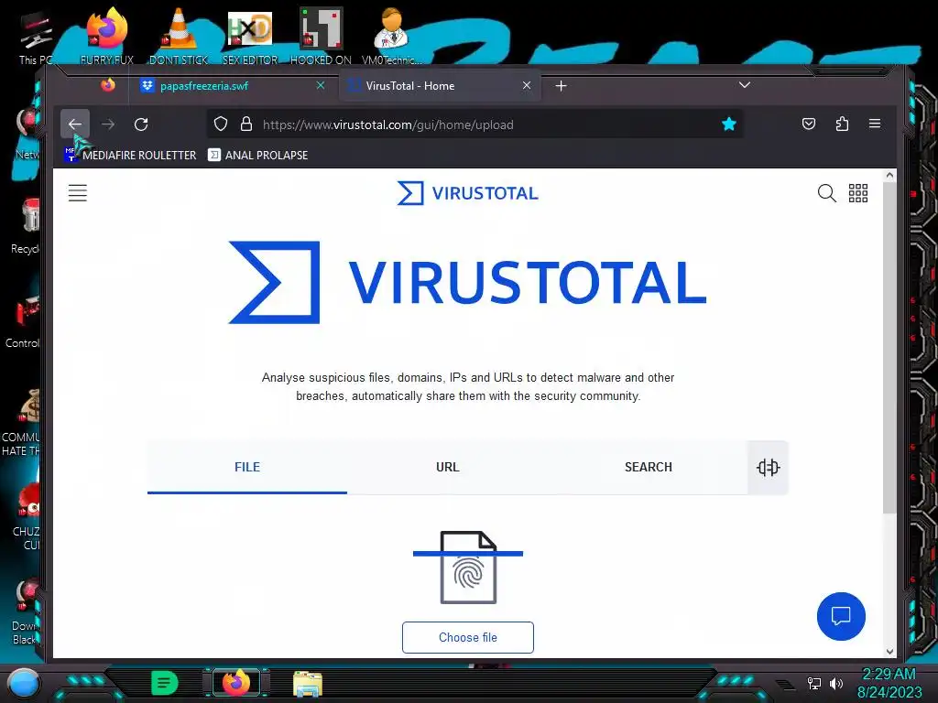Screen dimensions: 938x703
Task: Open VirusTotal hamburger side menu
Action: point(78,192)
